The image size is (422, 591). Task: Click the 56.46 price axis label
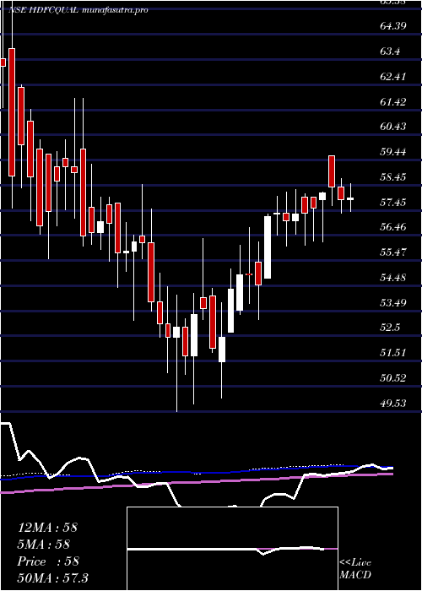[x=393, y=226]
